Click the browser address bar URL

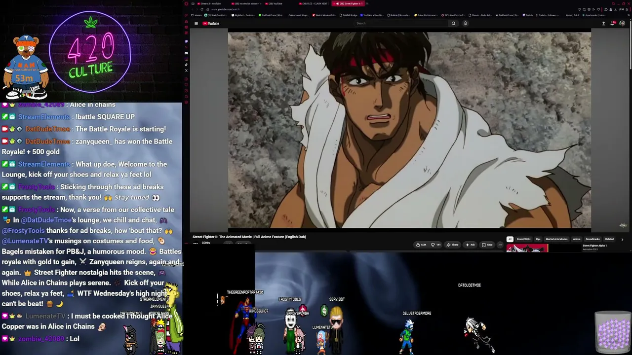(226, 9)
